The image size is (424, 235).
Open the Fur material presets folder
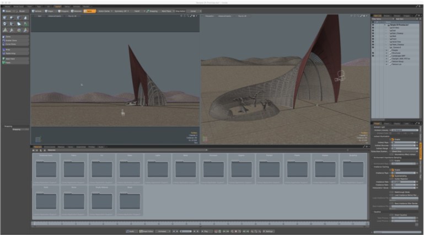101,169
